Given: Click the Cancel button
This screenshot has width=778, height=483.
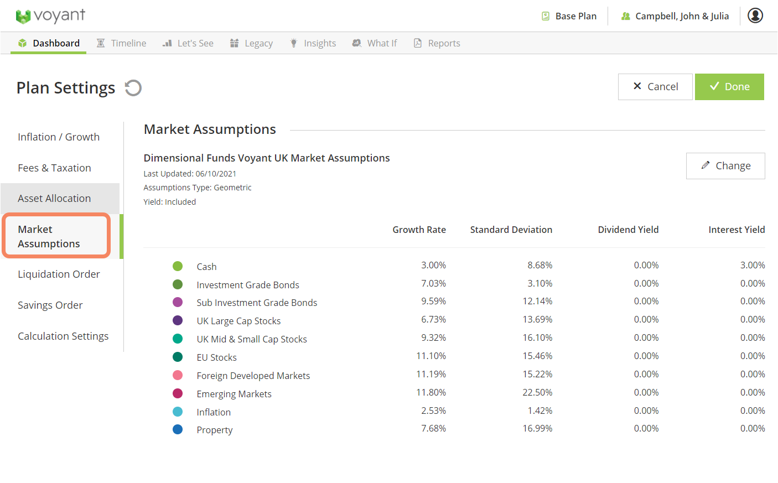Looking at the screenshot, I should click(655, 87).
